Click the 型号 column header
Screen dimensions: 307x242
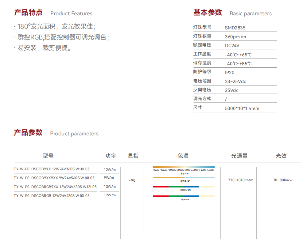pos(48,156)
